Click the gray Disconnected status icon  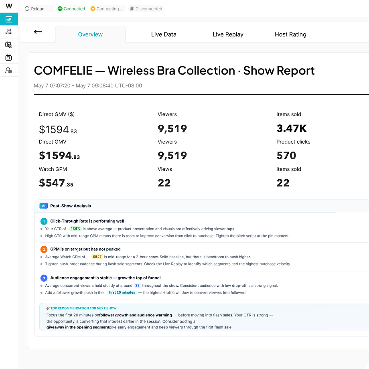132,9
